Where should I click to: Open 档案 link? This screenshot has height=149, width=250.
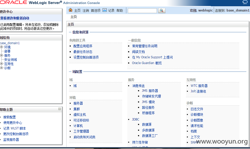[194, 131]
